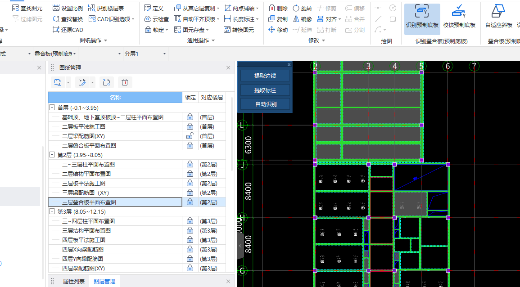Toggle lock for 二层梁配筋图(XY)
Viewport: 520px width, 287px height.
(190, 136)
